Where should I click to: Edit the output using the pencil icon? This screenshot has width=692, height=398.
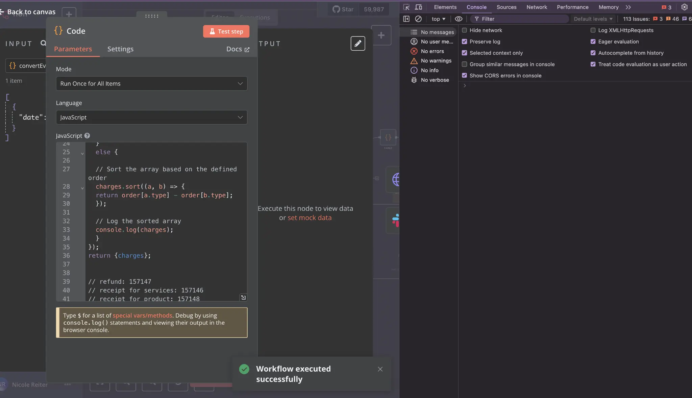[x=358, y=43]
